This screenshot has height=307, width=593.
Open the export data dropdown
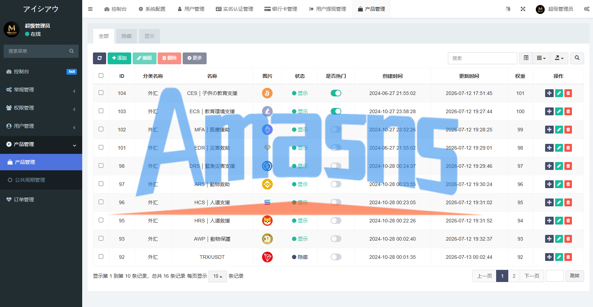(x=559, y=58)
